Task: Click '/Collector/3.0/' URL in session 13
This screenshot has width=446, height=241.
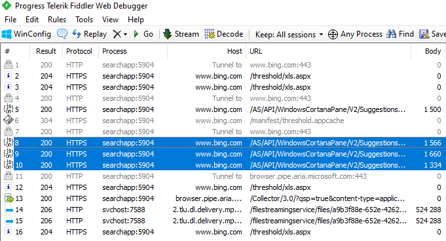Action: coord(327,198)
